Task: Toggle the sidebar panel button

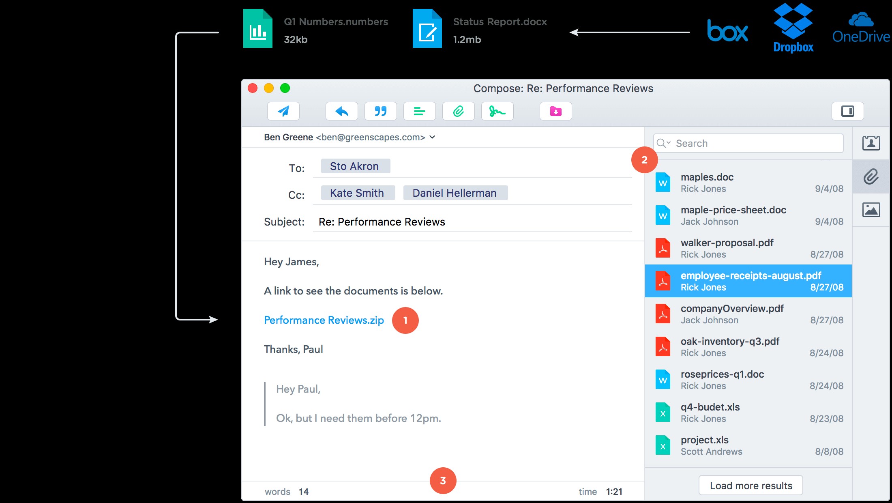Action: [x=847, y=111]
